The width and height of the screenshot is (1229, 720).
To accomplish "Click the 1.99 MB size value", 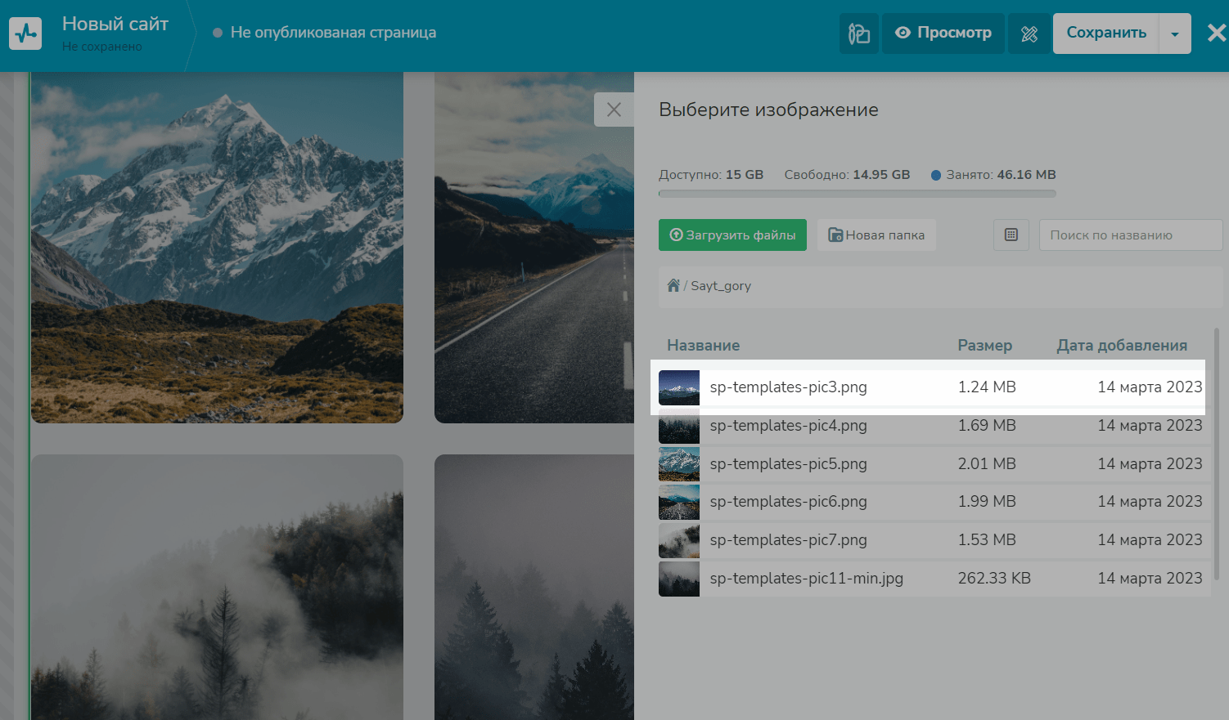I will pyautogui.click(x=987, y=502).
